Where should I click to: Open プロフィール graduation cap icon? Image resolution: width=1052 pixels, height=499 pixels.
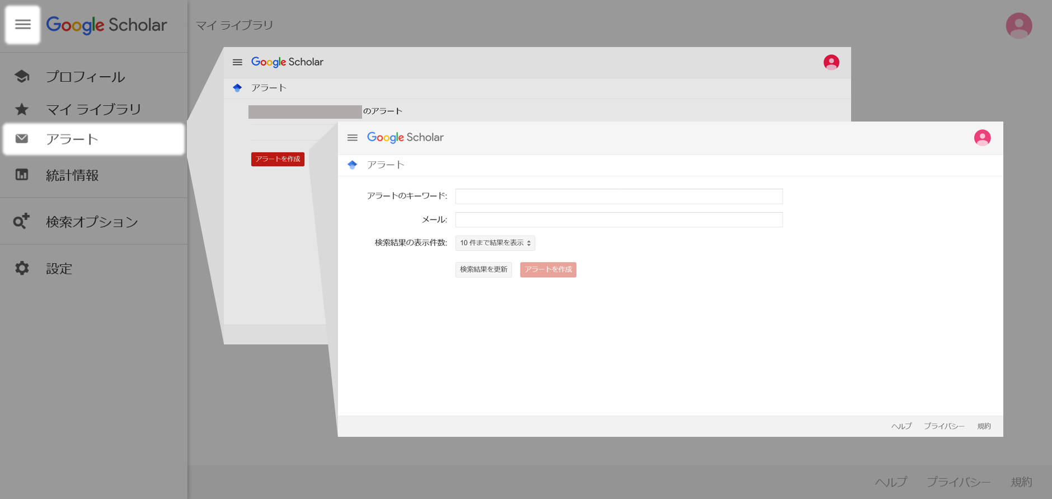[x=22, y=77]
